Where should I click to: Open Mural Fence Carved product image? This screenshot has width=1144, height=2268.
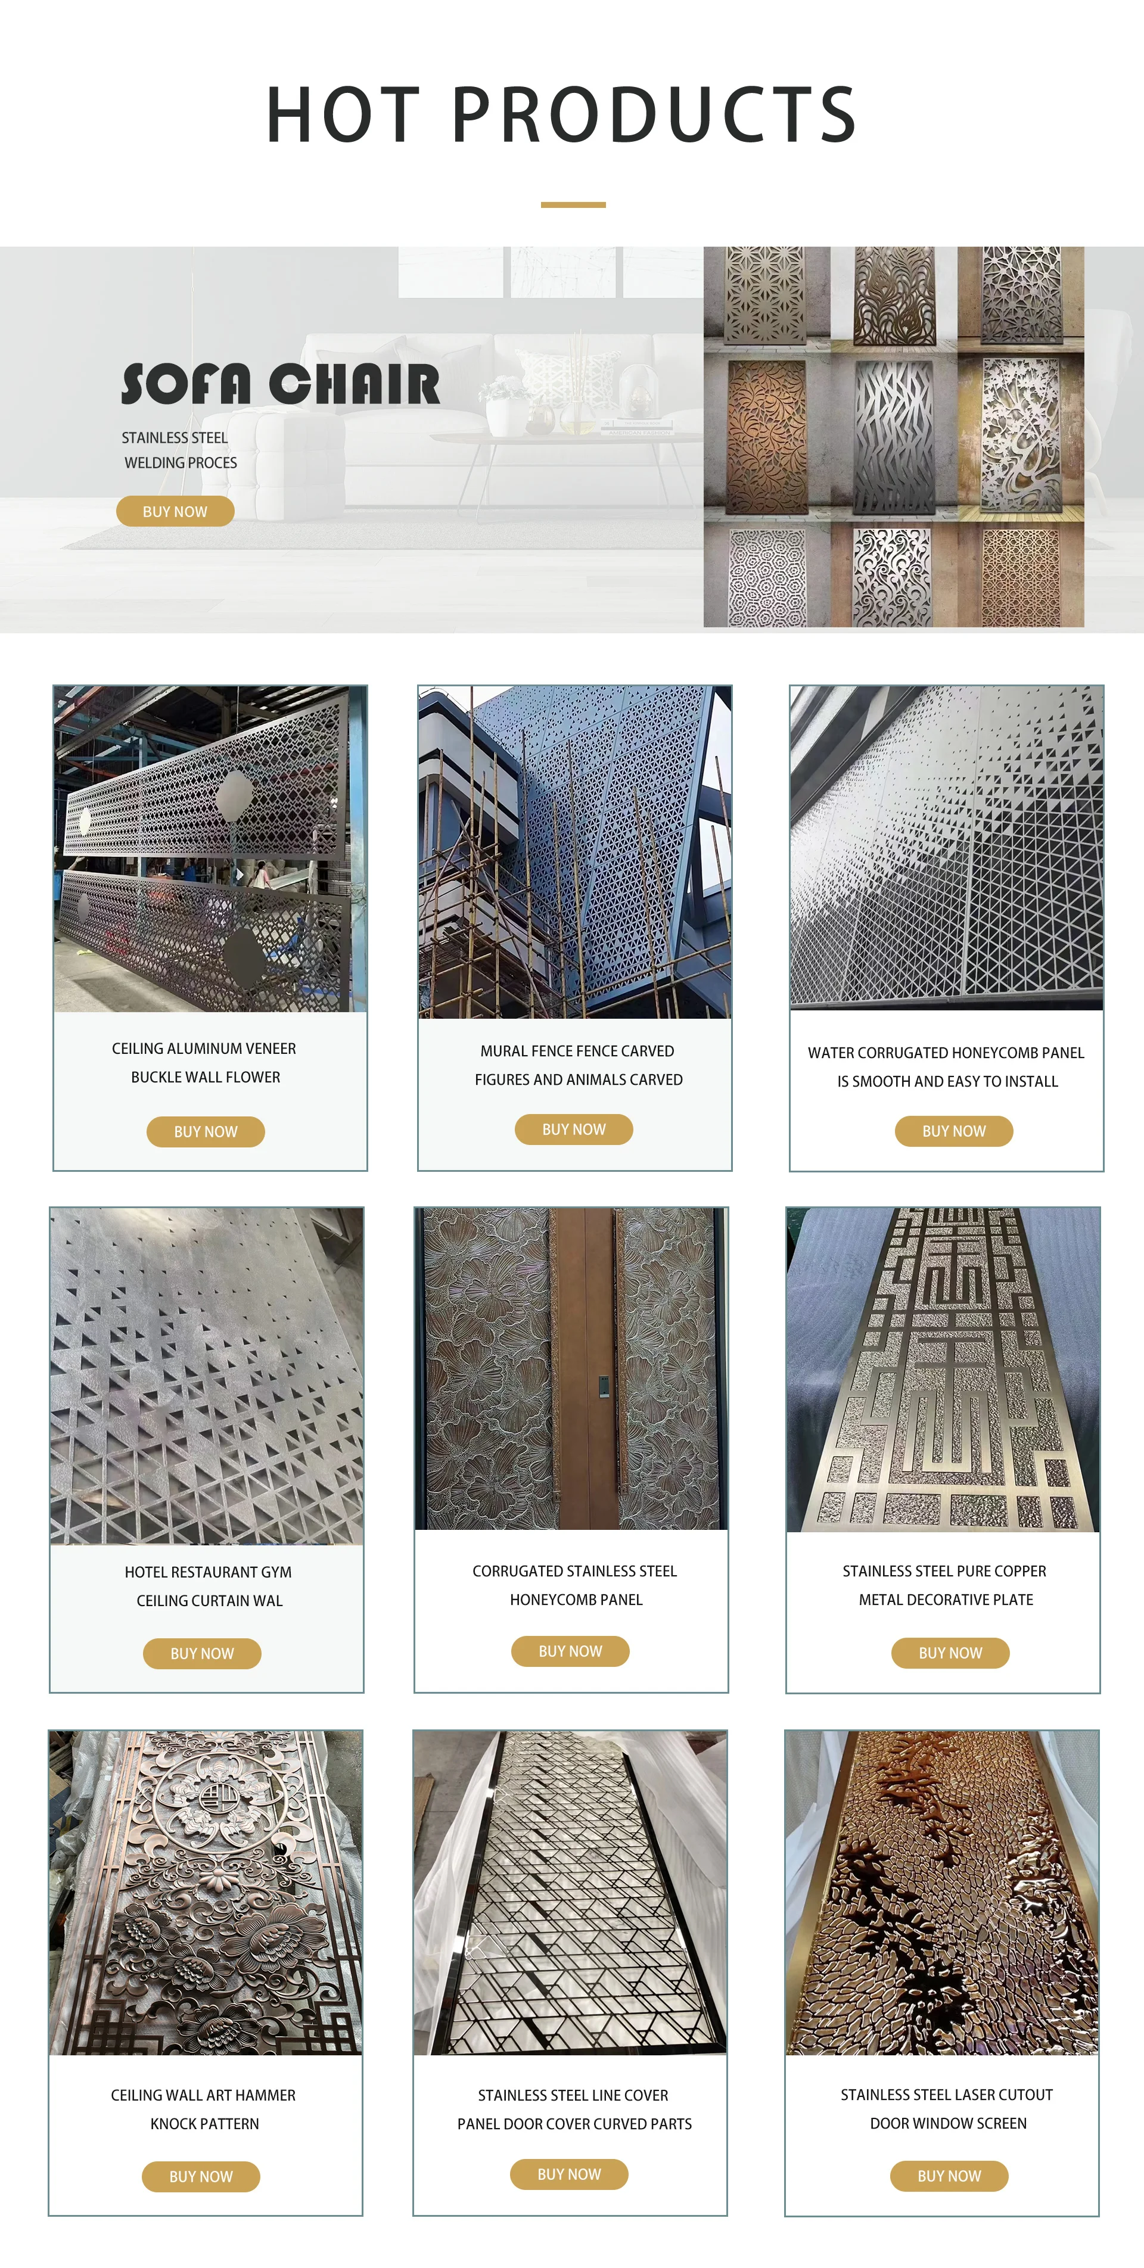tap(574, 853)
